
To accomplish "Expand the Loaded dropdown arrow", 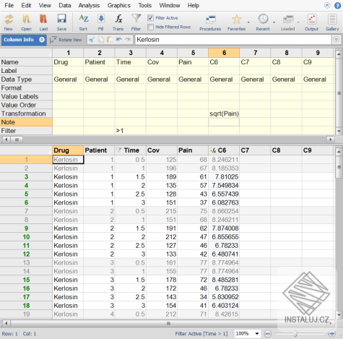I will coord(298,22).
